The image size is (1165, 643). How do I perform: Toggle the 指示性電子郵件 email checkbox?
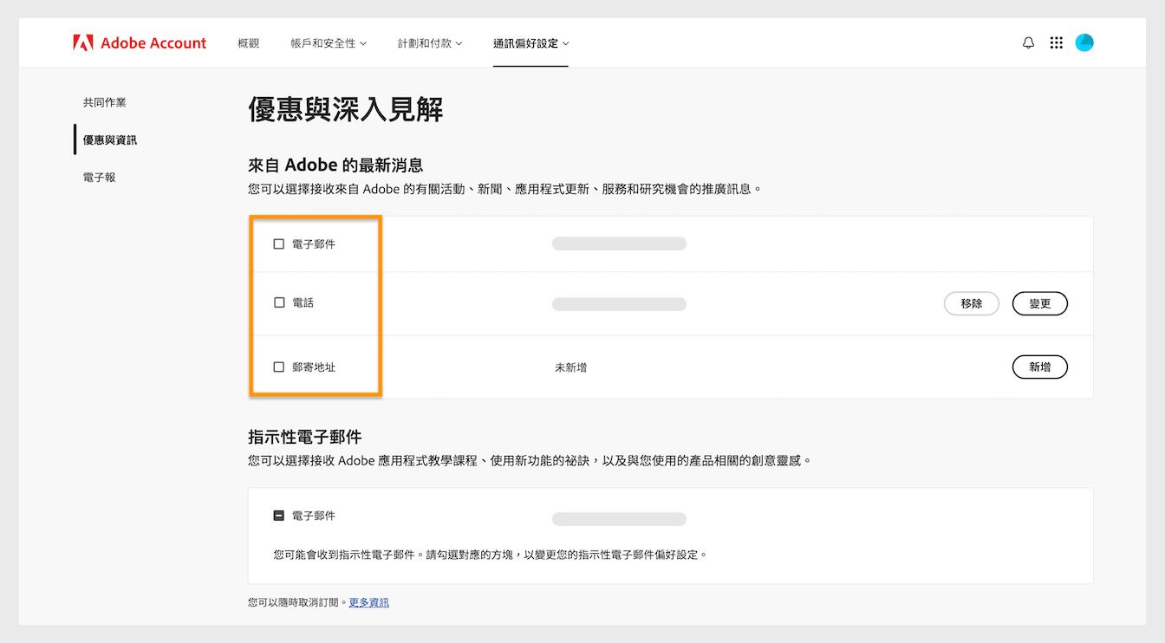click(278, 515)
